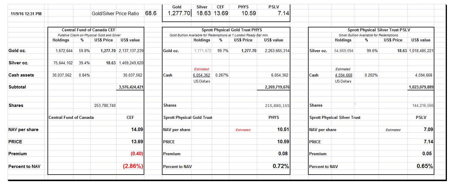The height and width of the screenshot is (185, 449).
Task: Click PSLV shares count 144,216,566
Action: (423, 105)
